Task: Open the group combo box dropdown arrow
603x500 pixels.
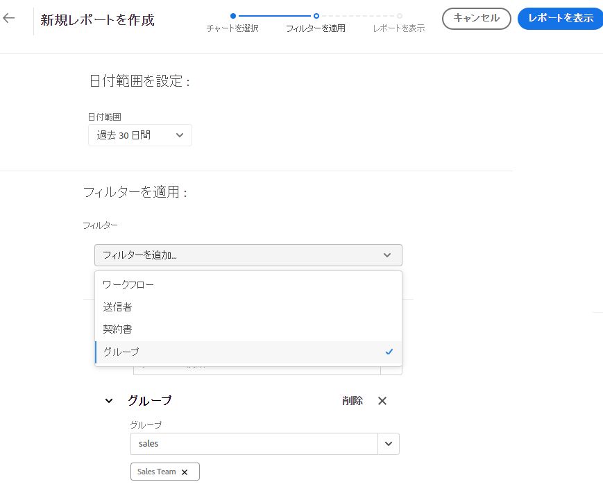Action: [389, 444]
